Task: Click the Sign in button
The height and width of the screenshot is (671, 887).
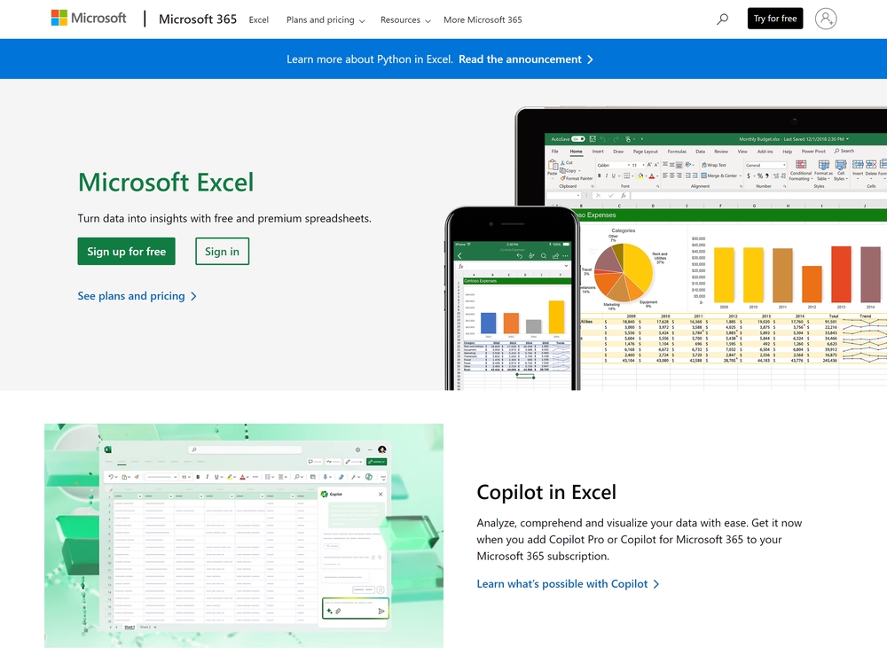Action: coord(222,251)
